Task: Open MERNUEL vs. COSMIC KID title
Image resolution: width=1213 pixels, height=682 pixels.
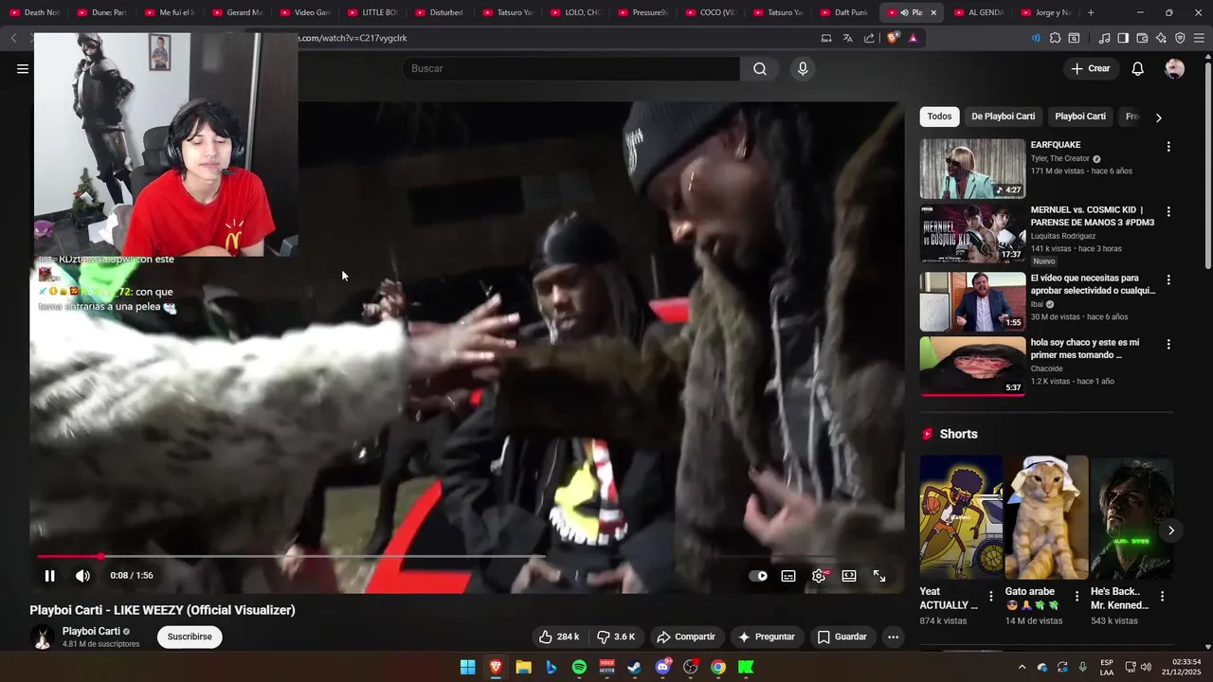Action: pos(1093,216)
